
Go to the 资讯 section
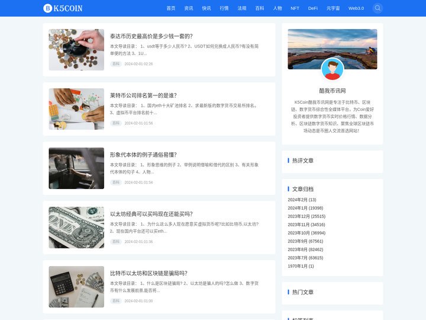pyautogui.click(x=189, y=8)
